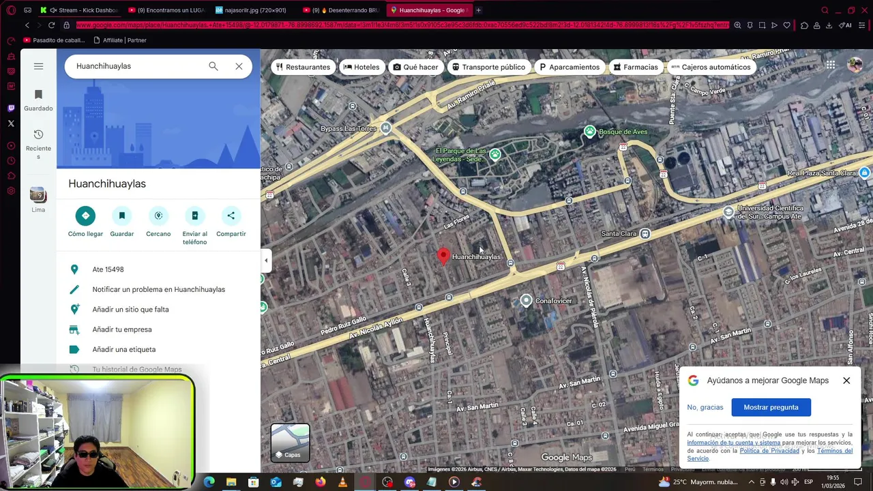This screenshot has height=491, width=873.
Task: Collapse the side panel with the arrow
Action: [266, 261]
